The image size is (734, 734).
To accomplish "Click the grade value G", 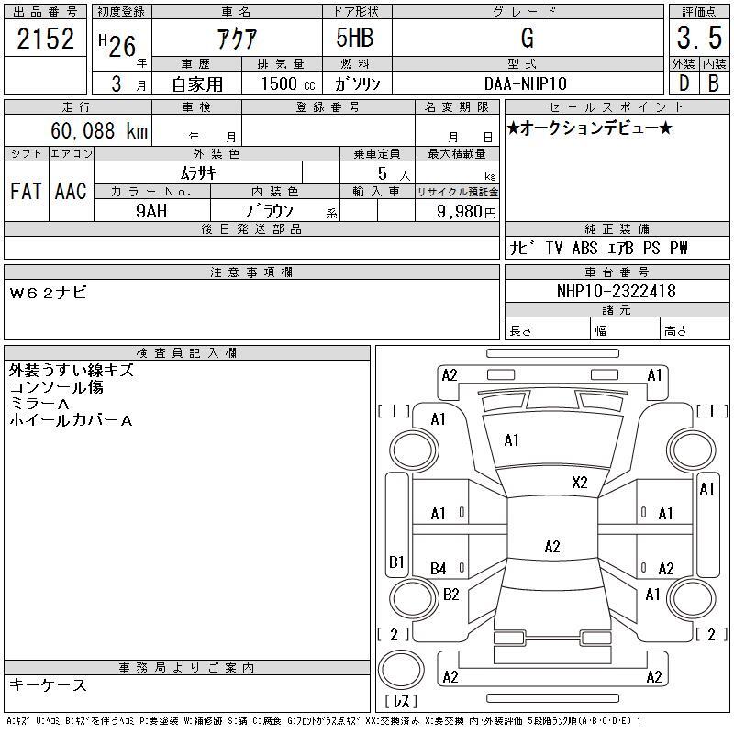I will tap(527, 38).
